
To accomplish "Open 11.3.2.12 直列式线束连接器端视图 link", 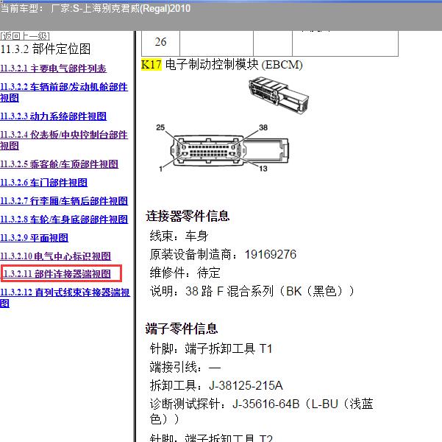I will point(65,298).
